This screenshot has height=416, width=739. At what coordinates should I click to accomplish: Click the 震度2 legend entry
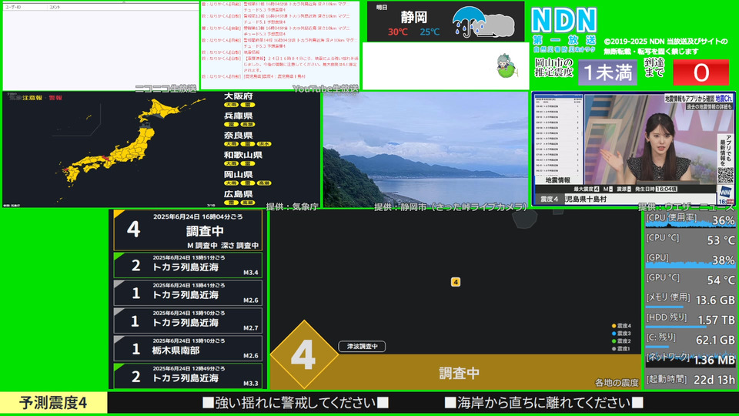coord(621,341)
